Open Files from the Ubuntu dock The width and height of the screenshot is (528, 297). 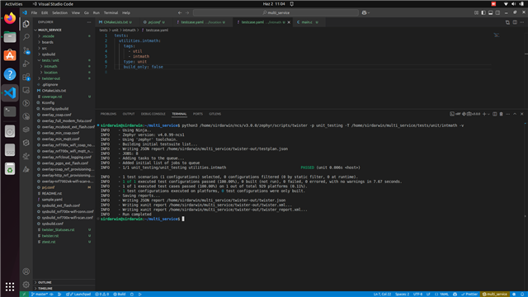pyautogui.click(x=10, y=36)
